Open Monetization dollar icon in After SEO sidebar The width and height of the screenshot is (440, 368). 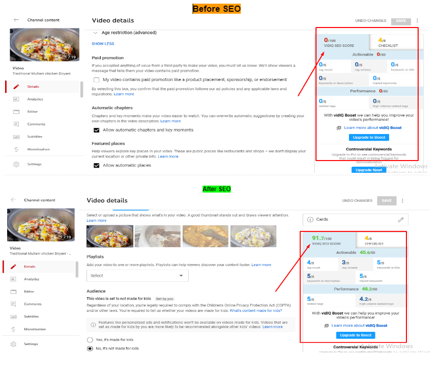coord(13,329)
